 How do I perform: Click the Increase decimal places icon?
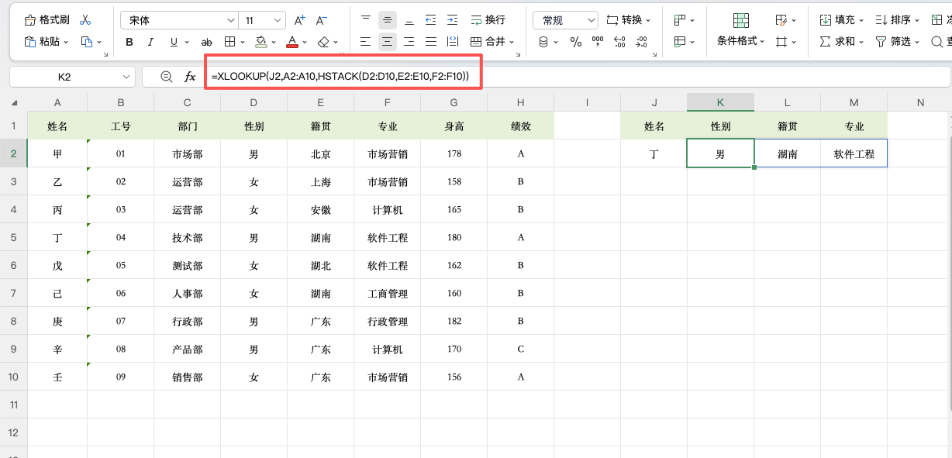[619, 42]
